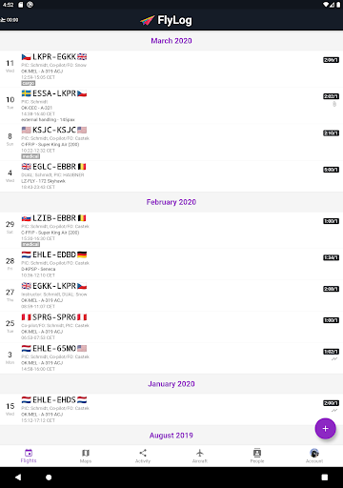The height and width of the screenshot is (488, 343).
Task: Select the EHLE-EDBD flight entry
Action: tap(171, 264)
